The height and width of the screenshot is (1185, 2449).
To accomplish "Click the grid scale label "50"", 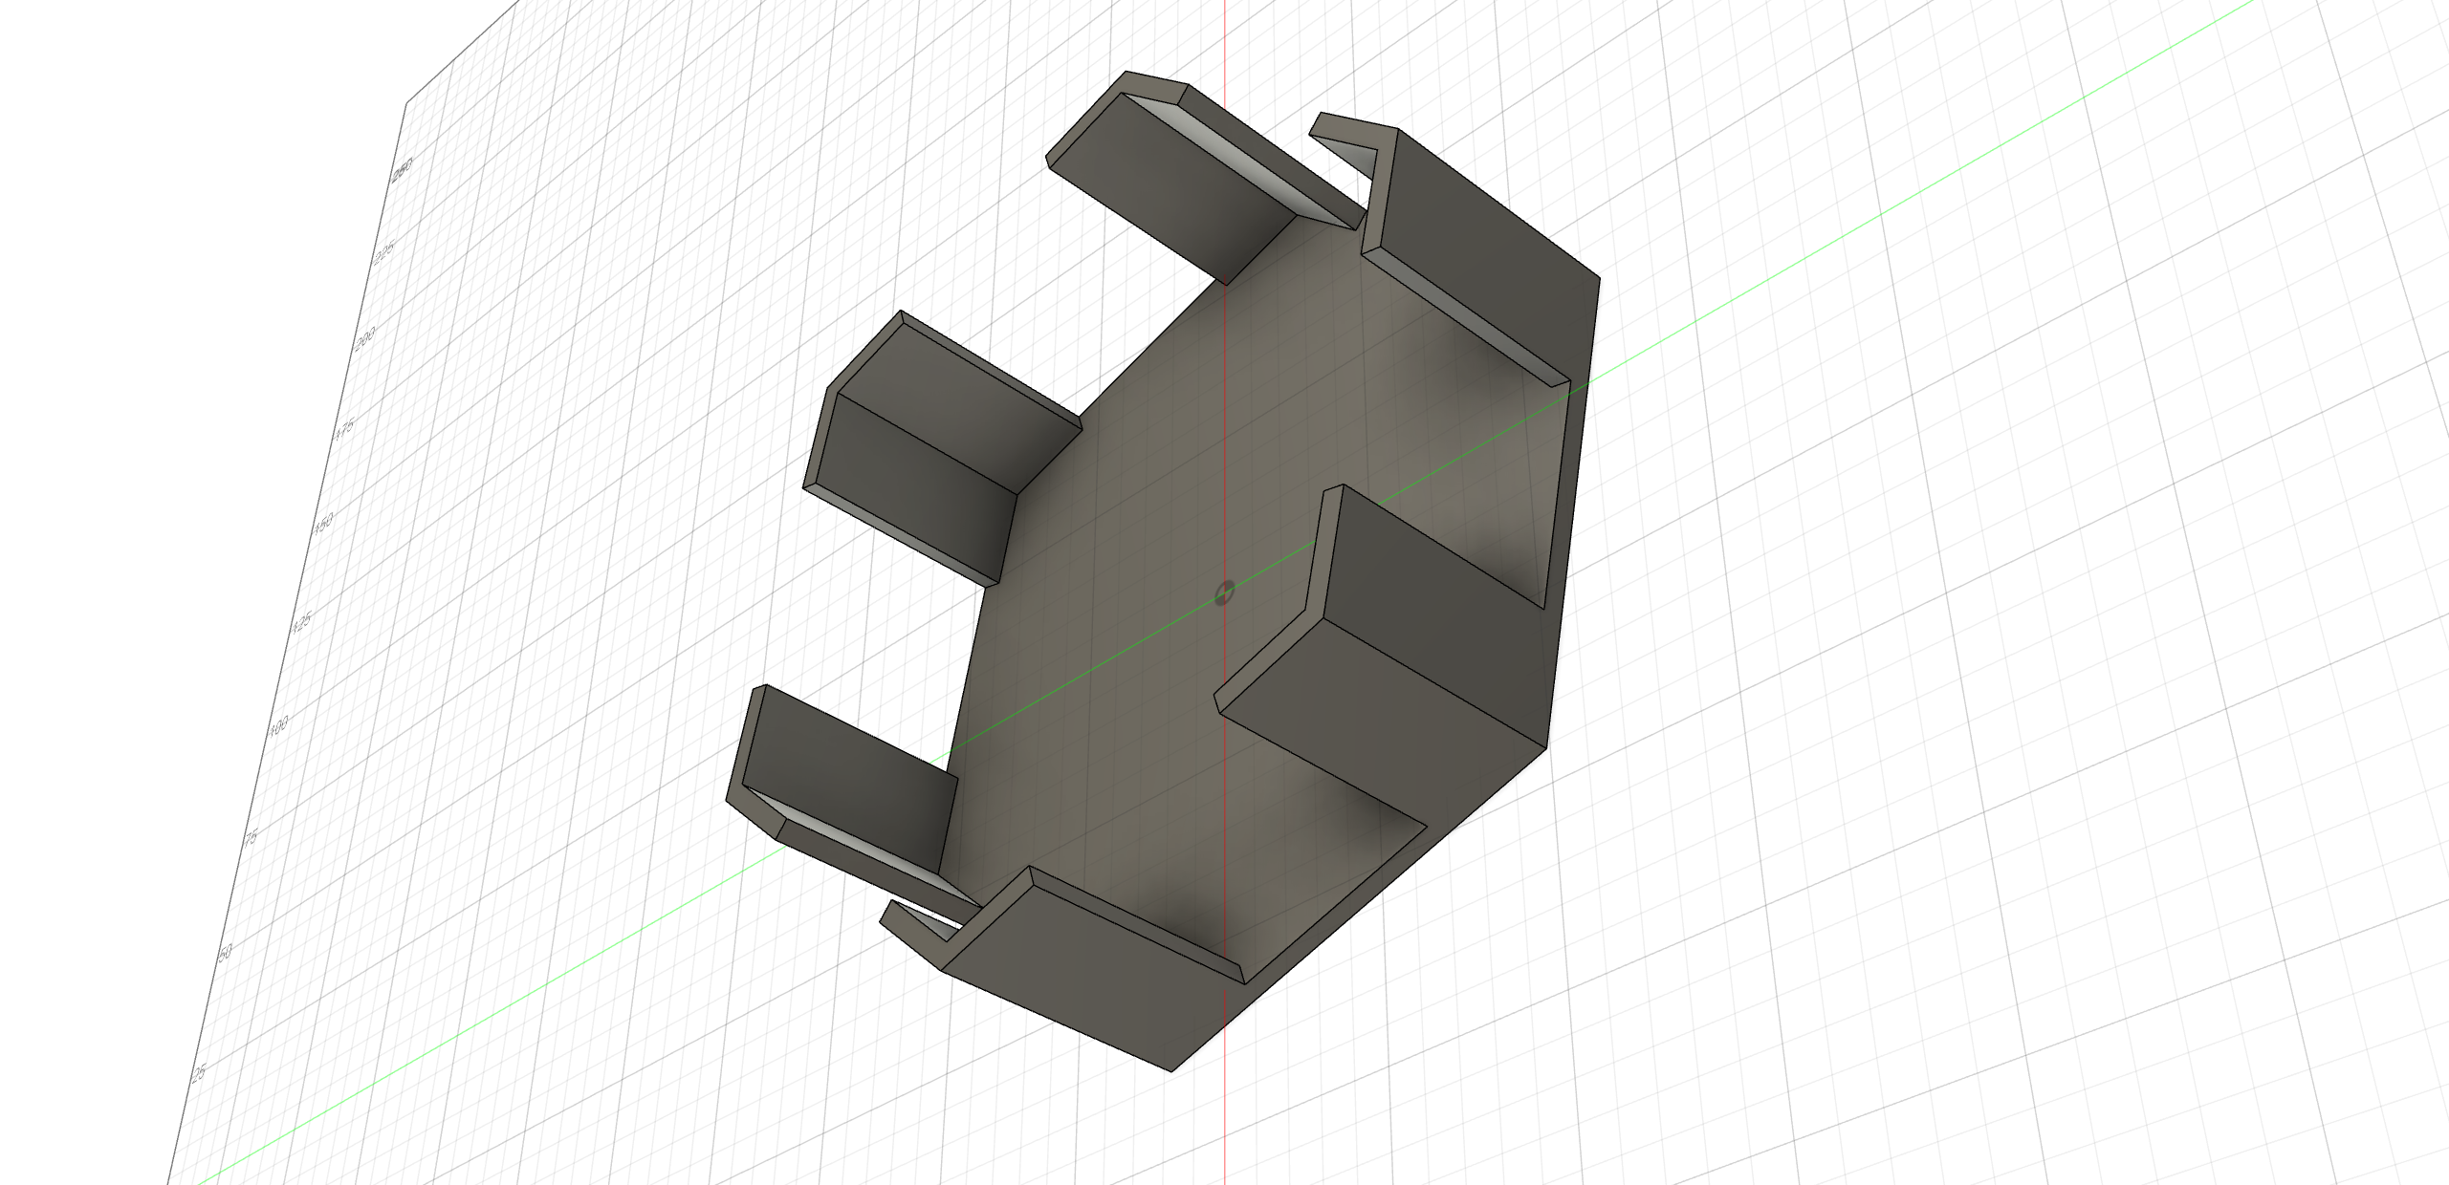I will coord(227,953).
